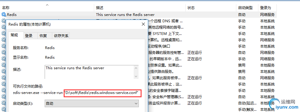Viewport: 300px width, 112px height.
Task: Click the path text 'D:\soft\Redis\redis.windows-service.conf'
Action: (102, 93)
